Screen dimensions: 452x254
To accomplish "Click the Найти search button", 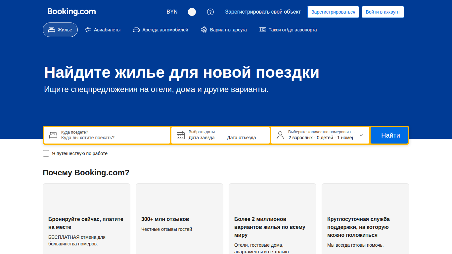I will tap(389, 135).
